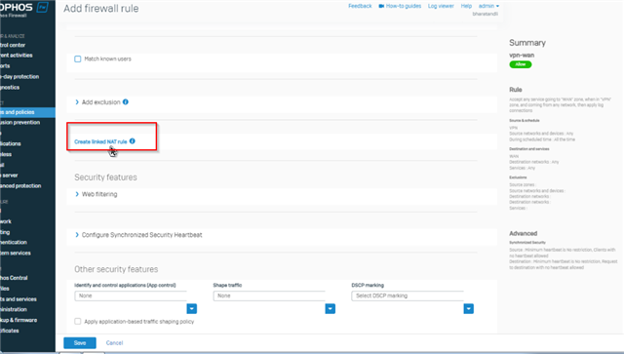Click the Sophos Firewall logo

[23, 10]
